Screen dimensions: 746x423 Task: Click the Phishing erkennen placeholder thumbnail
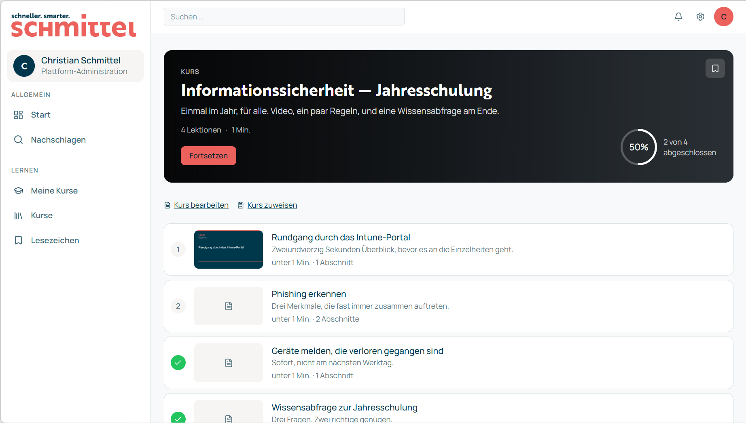(x=229, y=306)
